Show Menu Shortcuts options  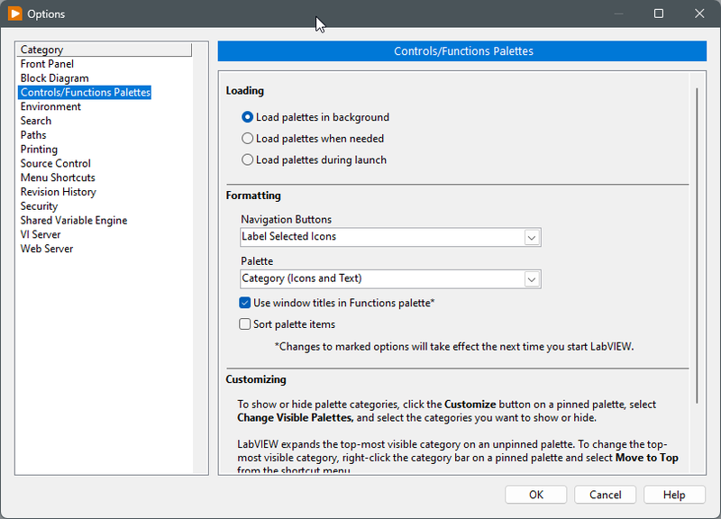58,178
